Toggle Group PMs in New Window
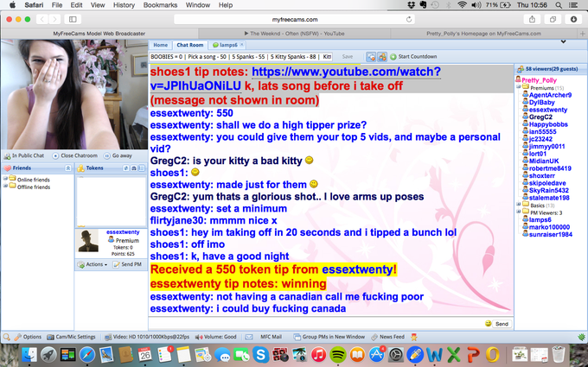 pyautogui.click(x=329, y=337)
